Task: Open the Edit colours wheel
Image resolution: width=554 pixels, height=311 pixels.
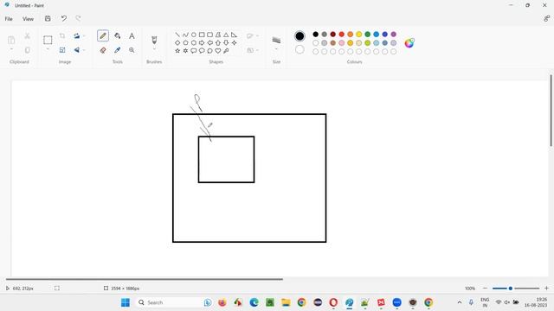Action: (x=409, y=43)
